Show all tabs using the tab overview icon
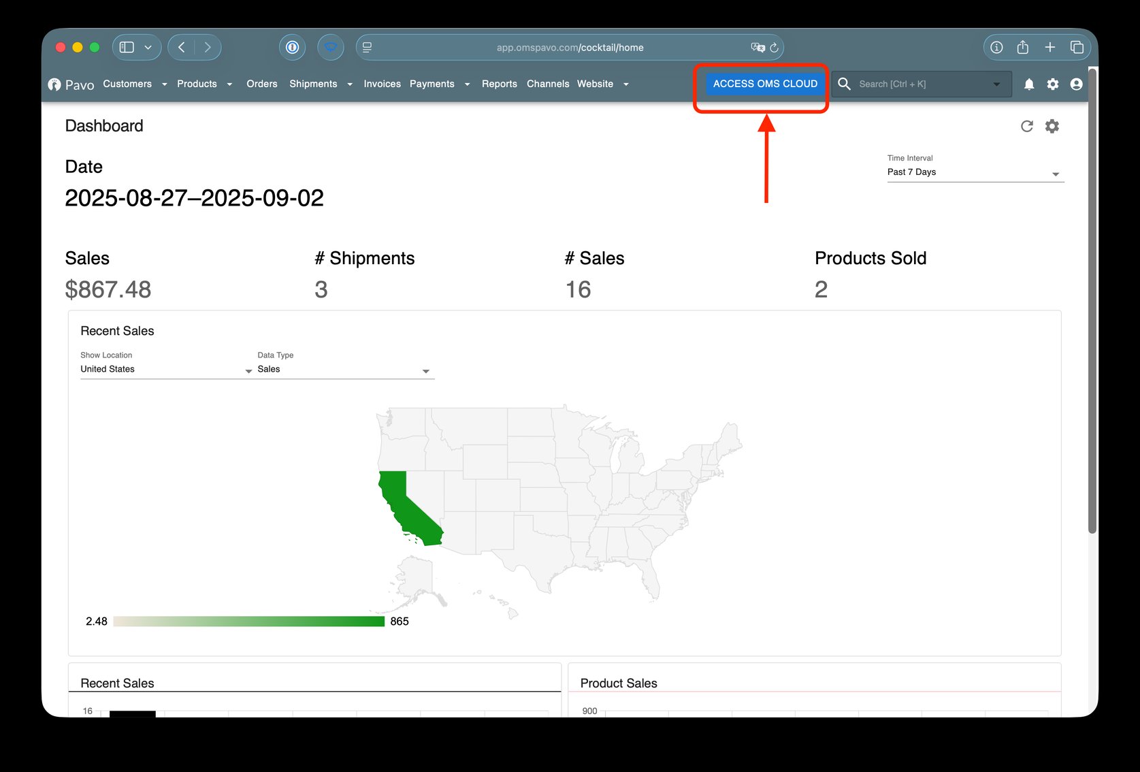Viewport: 1140px width, 772px height. (x=1077, y=47)
